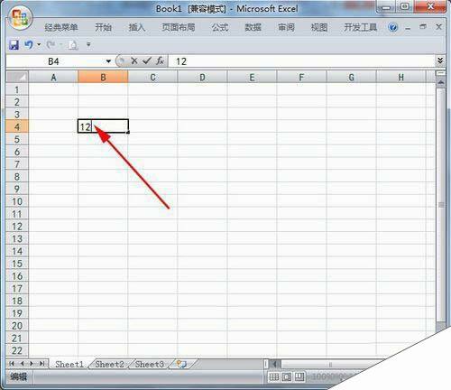451x390 pixels.
Task: Close the workbook with inner X
Action: tap(438, 27)
